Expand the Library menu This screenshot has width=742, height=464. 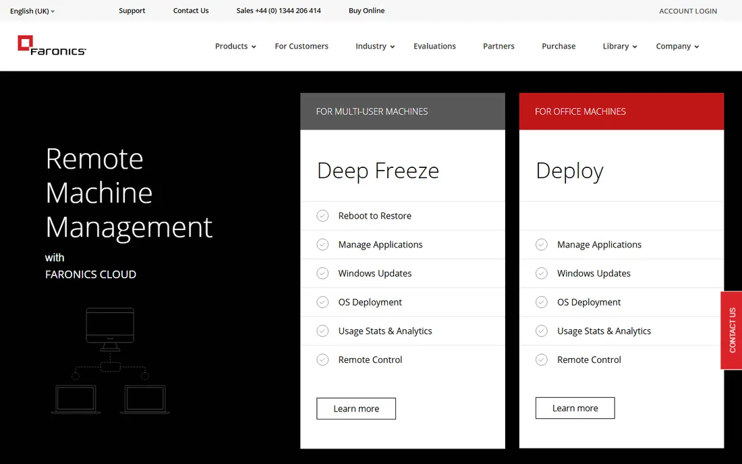tap(620, 47)
